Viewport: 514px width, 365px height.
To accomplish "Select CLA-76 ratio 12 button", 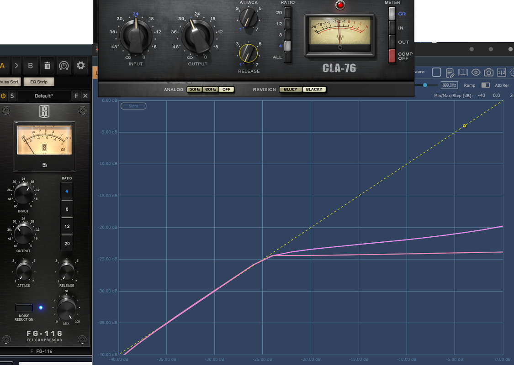I will tap(287, 24).
